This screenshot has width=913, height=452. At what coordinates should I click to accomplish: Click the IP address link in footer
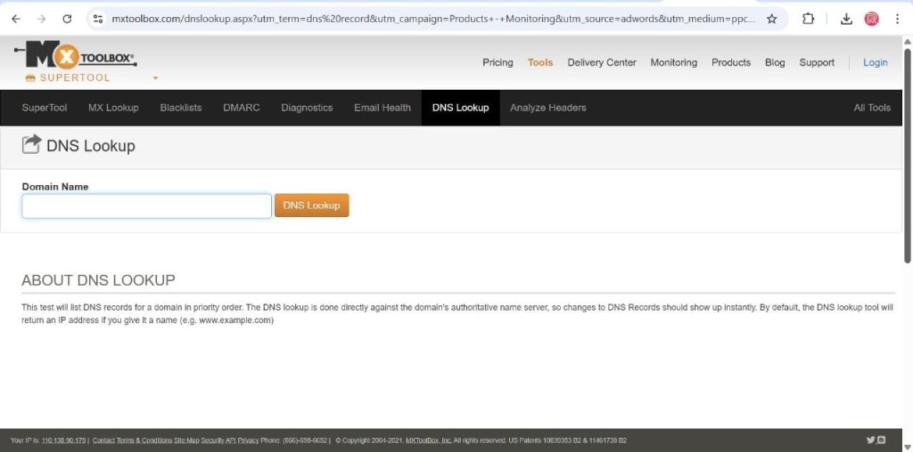point(63,440)
